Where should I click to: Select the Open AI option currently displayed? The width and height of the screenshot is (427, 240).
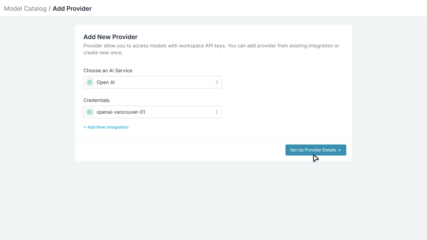pyautogui.click(x=105, y=82)
